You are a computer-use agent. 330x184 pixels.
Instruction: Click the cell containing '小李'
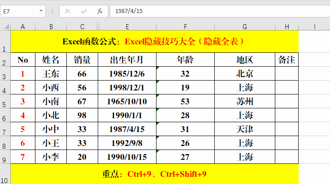tap(51, 157)
